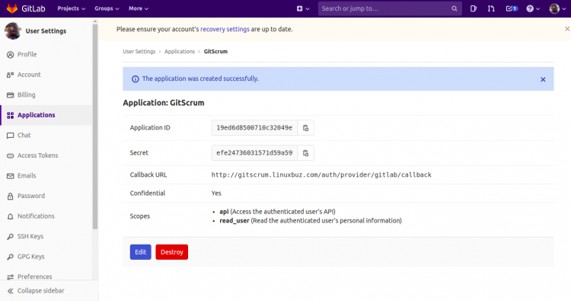Click the read_user scope entry

(311, 221)
